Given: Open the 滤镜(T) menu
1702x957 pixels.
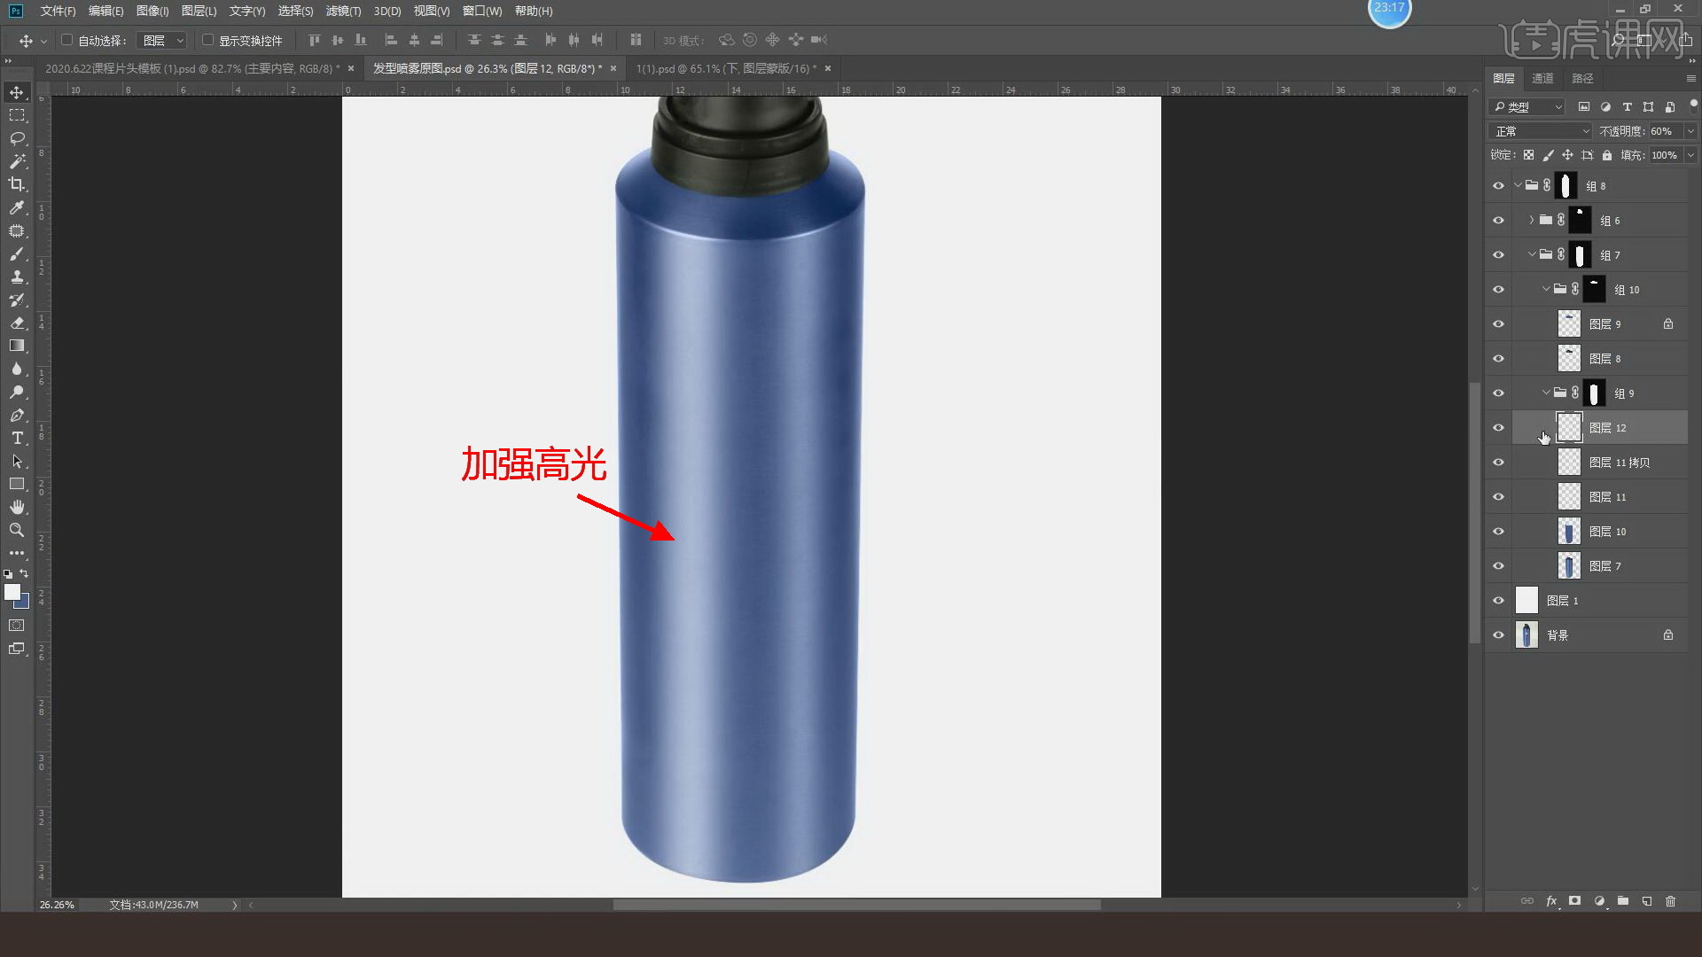Looking at the screenshot, I should point(343,11).
